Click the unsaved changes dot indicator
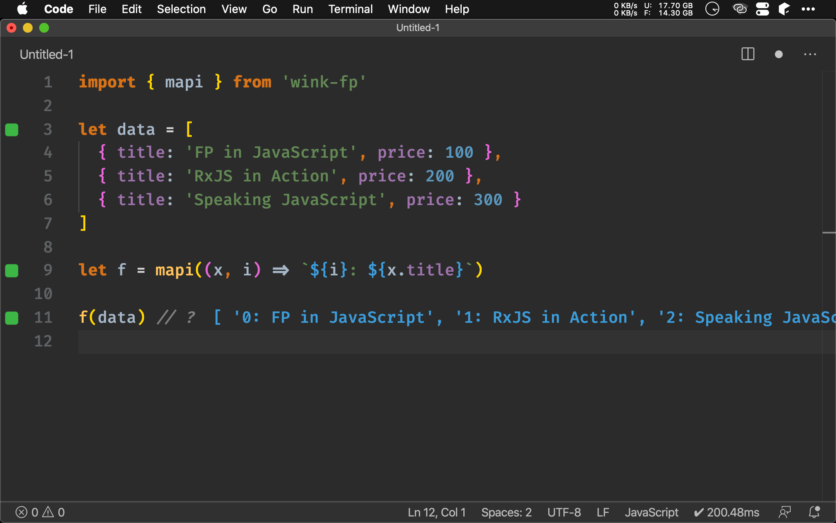The height and width of the screenshot is (523, 836). pos(778,54)
